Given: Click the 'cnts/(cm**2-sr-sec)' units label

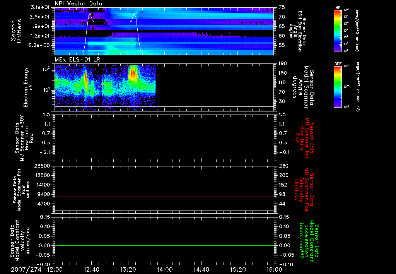Looking at the screenshot, I should [357, 31].
